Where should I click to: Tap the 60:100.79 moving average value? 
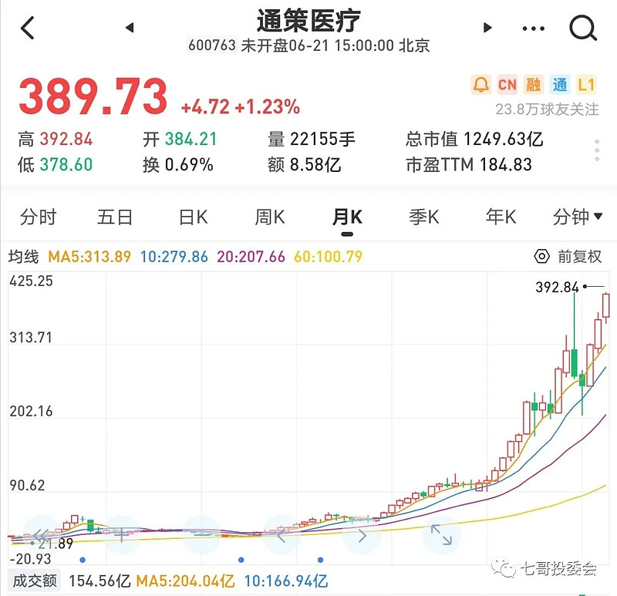[328, 257]
